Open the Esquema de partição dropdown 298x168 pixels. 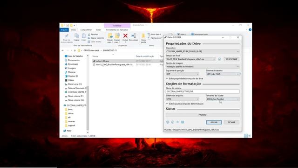[x=182, y=74]
